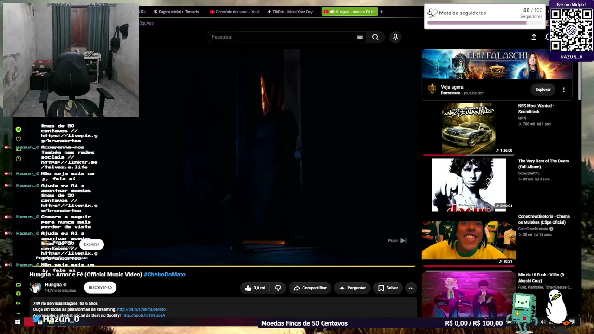The image size is (594, 334).
Task: Open the Mix de Lil Fuub thumbnail
Action: click(x=469, y=294)
